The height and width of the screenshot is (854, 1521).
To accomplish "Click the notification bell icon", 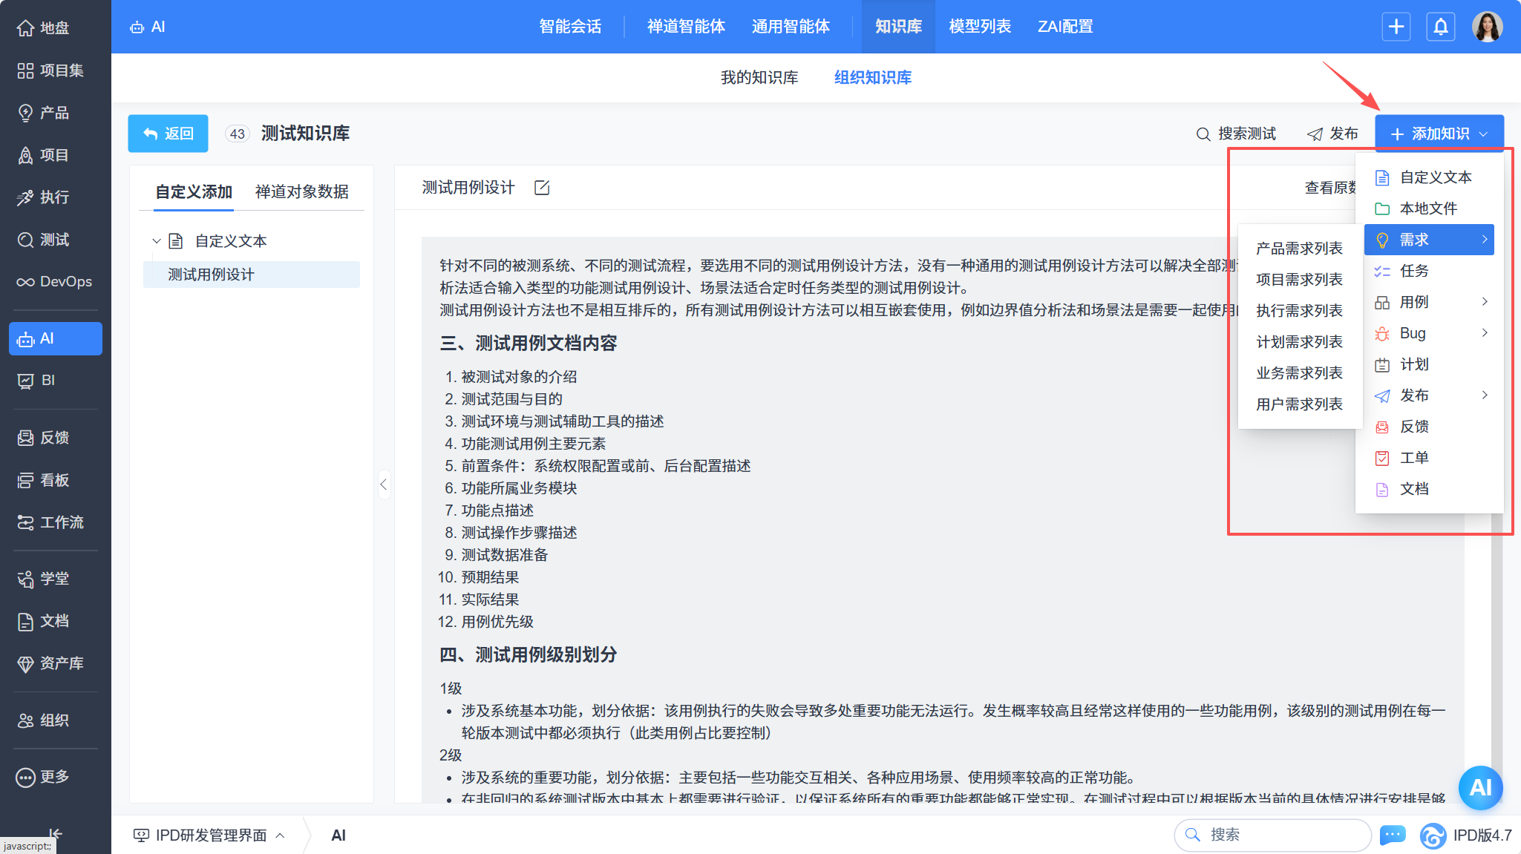I will pos(1440,27).
